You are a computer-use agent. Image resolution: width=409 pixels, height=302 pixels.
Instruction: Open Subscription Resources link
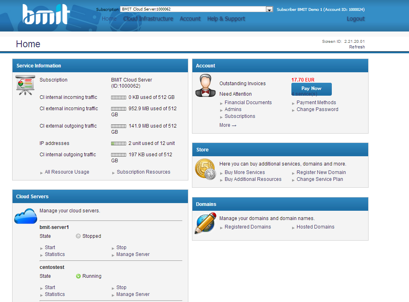[x=143, y=172]
